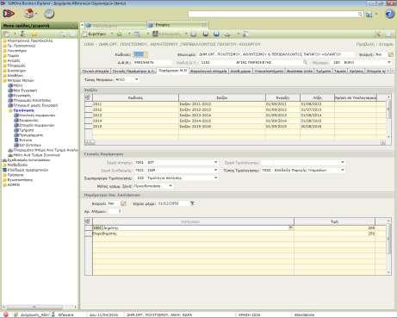Click the menu panel horizontal scrollbar
Screen dimensions: 397x318
(x=40, y=307)
